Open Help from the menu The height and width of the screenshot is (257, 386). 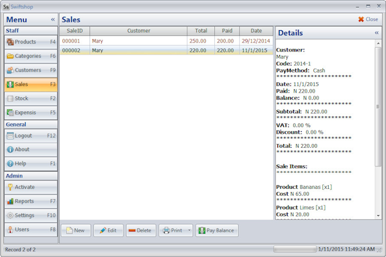point(31,164)
